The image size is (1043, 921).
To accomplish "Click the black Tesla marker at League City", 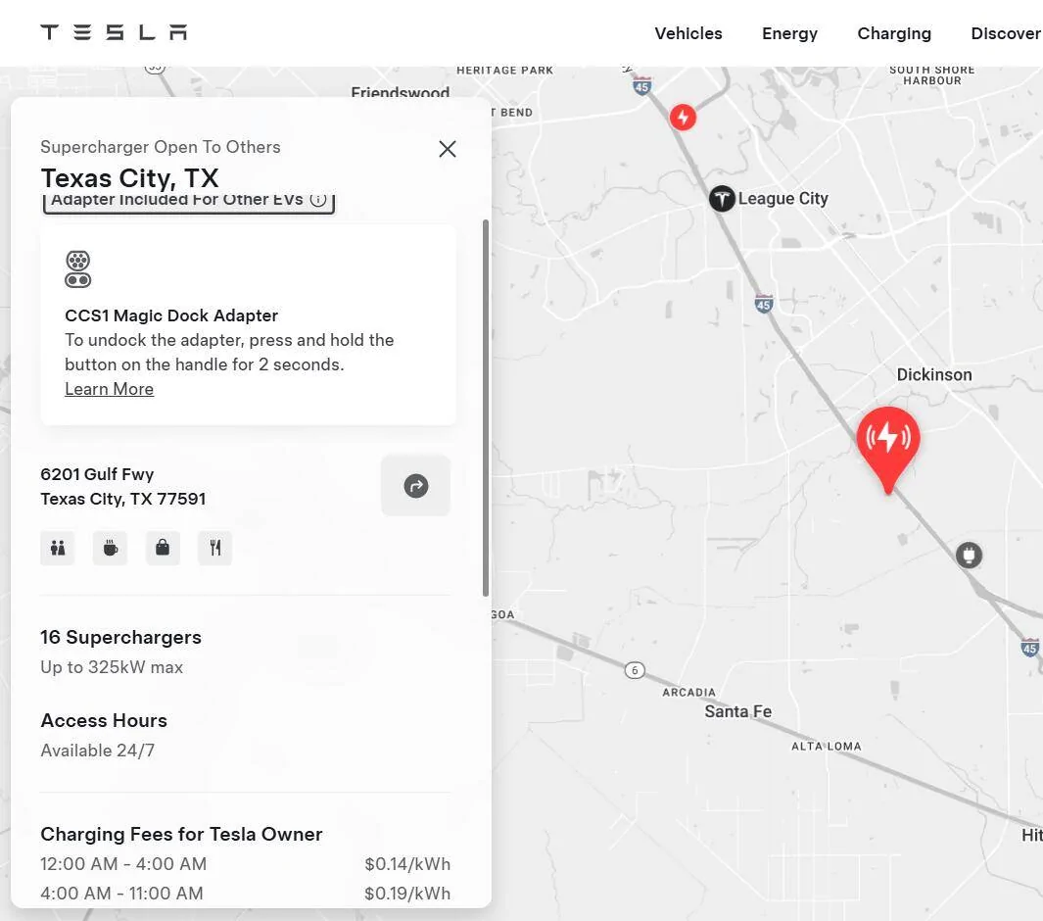I will pos(722,198).
